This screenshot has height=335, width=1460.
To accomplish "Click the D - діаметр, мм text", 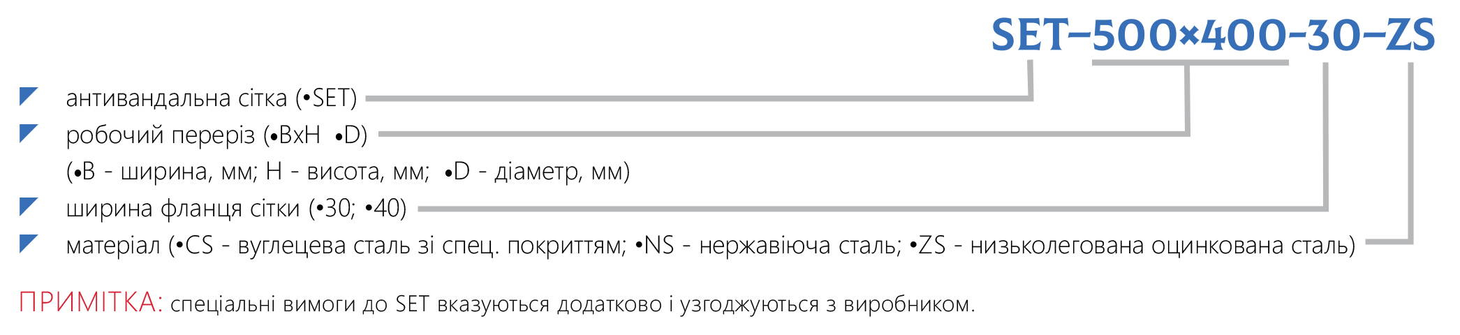I will (538, 171).
